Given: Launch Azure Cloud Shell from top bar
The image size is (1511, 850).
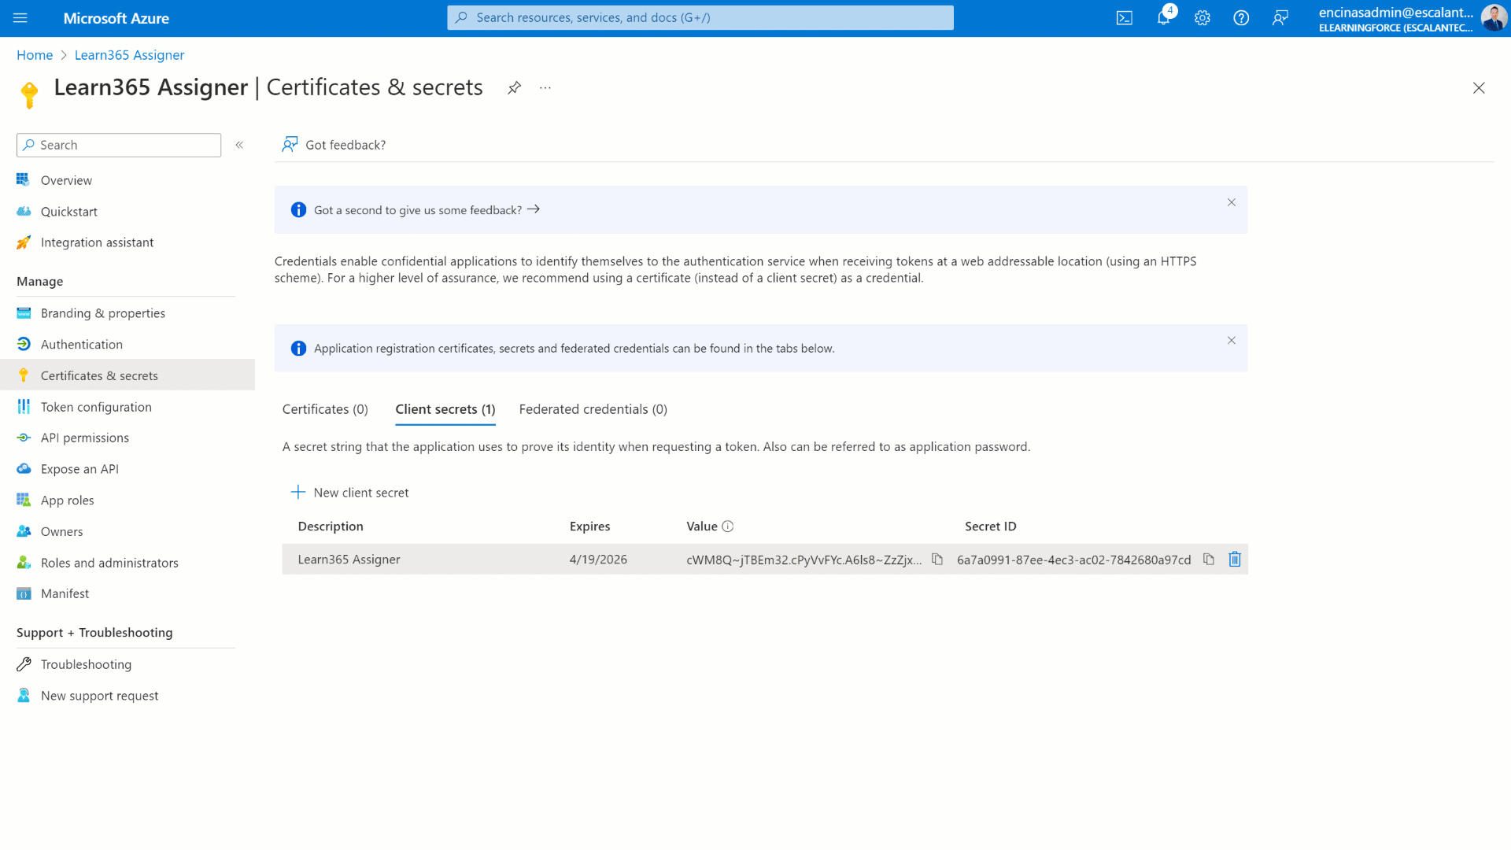Looking at the screenshot, I should coord(1124,17).
